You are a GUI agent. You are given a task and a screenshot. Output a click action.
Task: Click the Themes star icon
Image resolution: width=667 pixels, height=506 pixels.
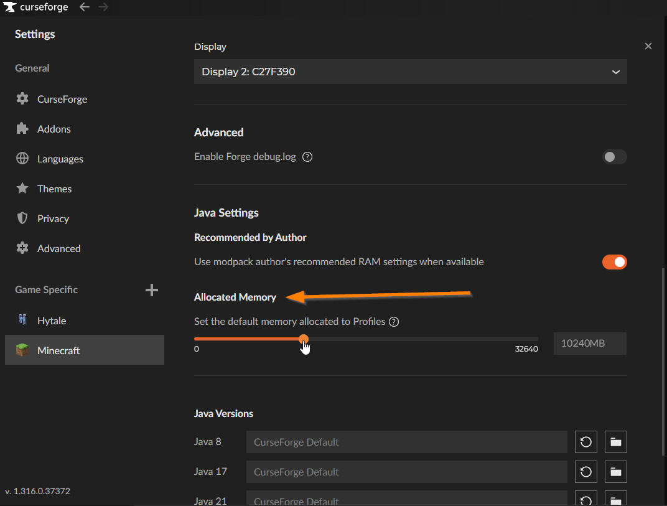(22, 188)
